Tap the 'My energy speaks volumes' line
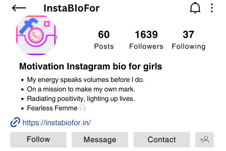 (x=86, y=80)
